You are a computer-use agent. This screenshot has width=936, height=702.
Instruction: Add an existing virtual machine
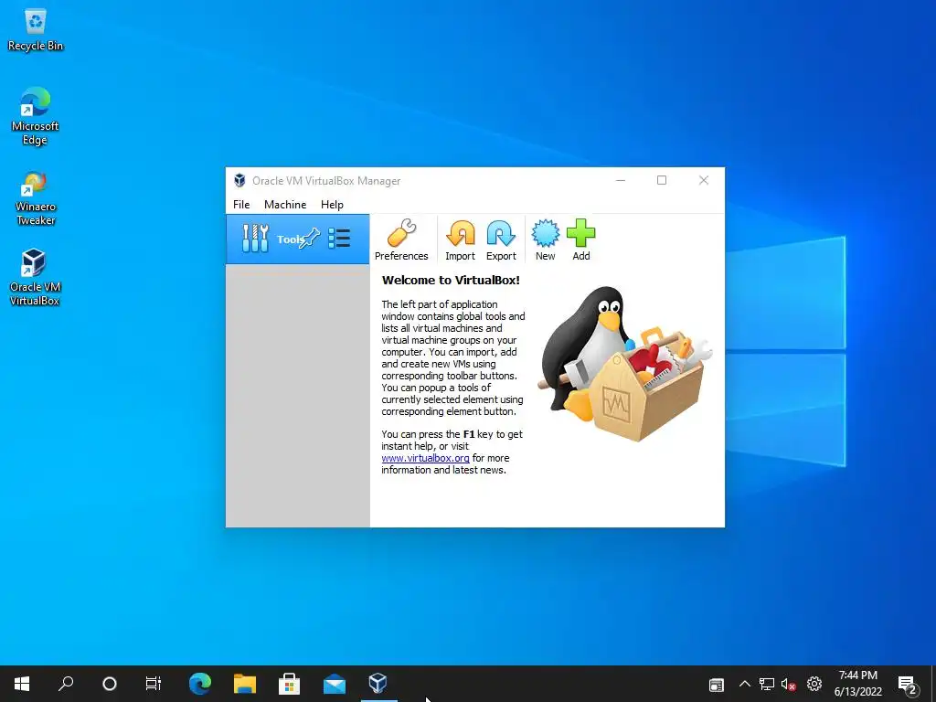(x=580, y=240)
